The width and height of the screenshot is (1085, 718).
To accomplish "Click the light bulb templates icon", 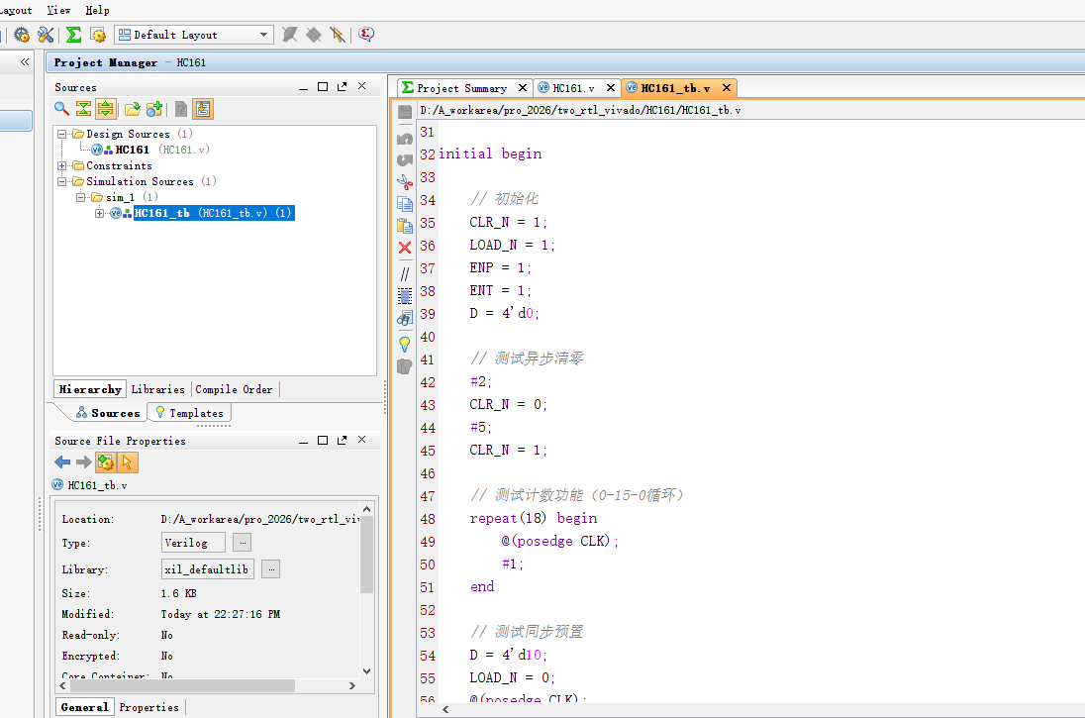I will (x=405, y=344).
